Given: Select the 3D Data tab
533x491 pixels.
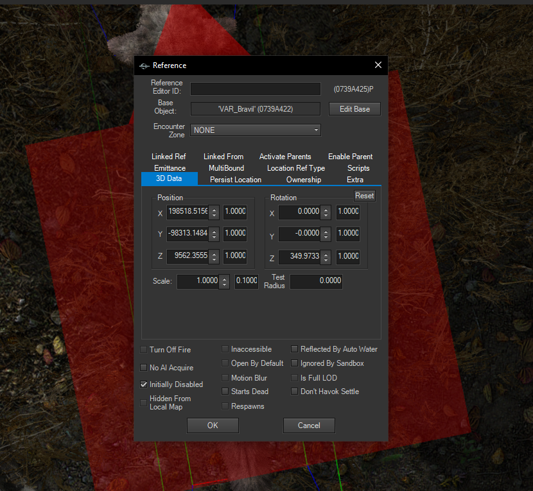Looking at the screenshot, I should pos(170,178).
